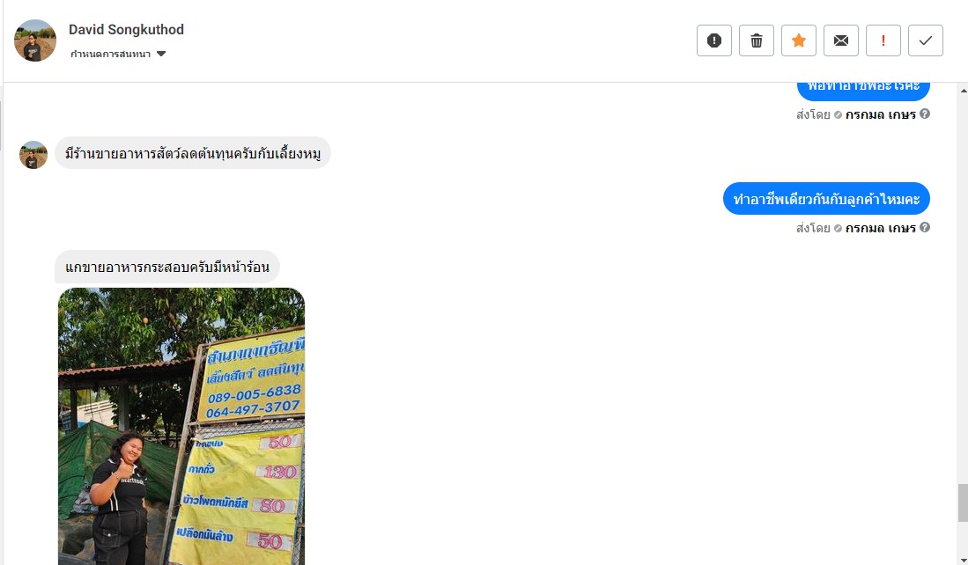Click the checkmark mark-as-done icon
This screenshot has width=968, height=565.
pos(926,40)
